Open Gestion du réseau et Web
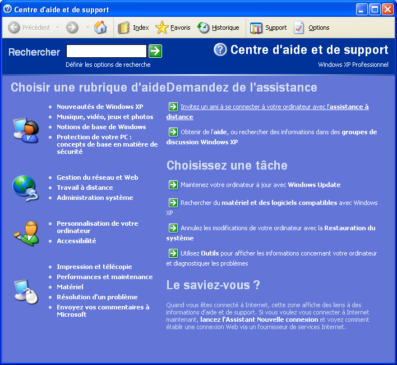The height and width of the screenshot is (365, 397). pos(98,177)
